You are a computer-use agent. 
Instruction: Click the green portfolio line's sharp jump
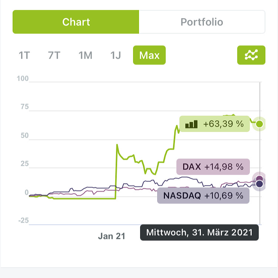click(x=116, y=171)
